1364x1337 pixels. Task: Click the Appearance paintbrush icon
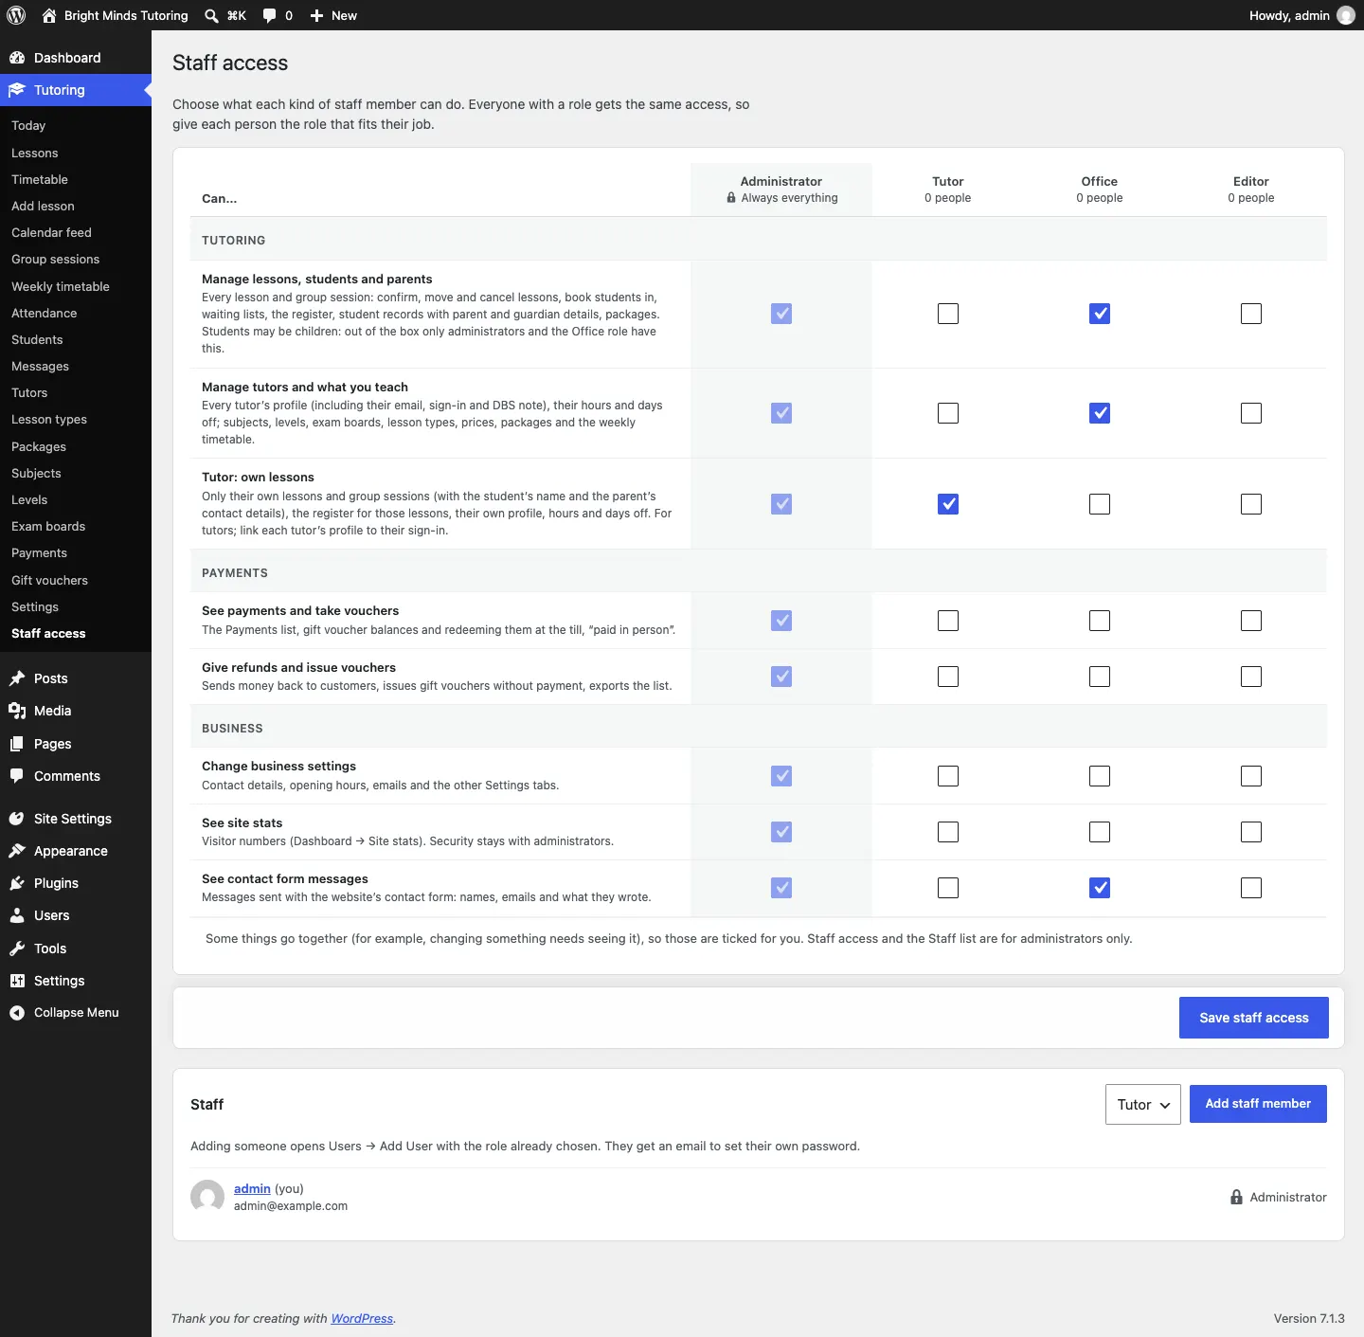tap(17, 851)
